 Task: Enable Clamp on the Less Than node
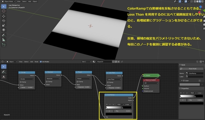(x=108, y=82)
